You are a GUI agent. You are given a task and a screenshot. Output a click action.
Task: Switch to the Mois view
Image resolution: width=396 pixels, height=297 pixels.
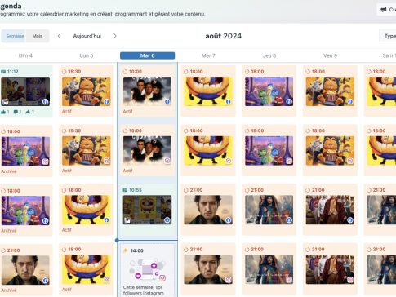click(x=38, y=36)
